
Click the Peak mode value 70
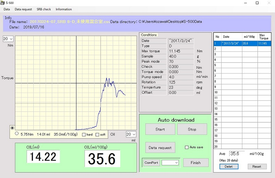(x=181, y=61)
